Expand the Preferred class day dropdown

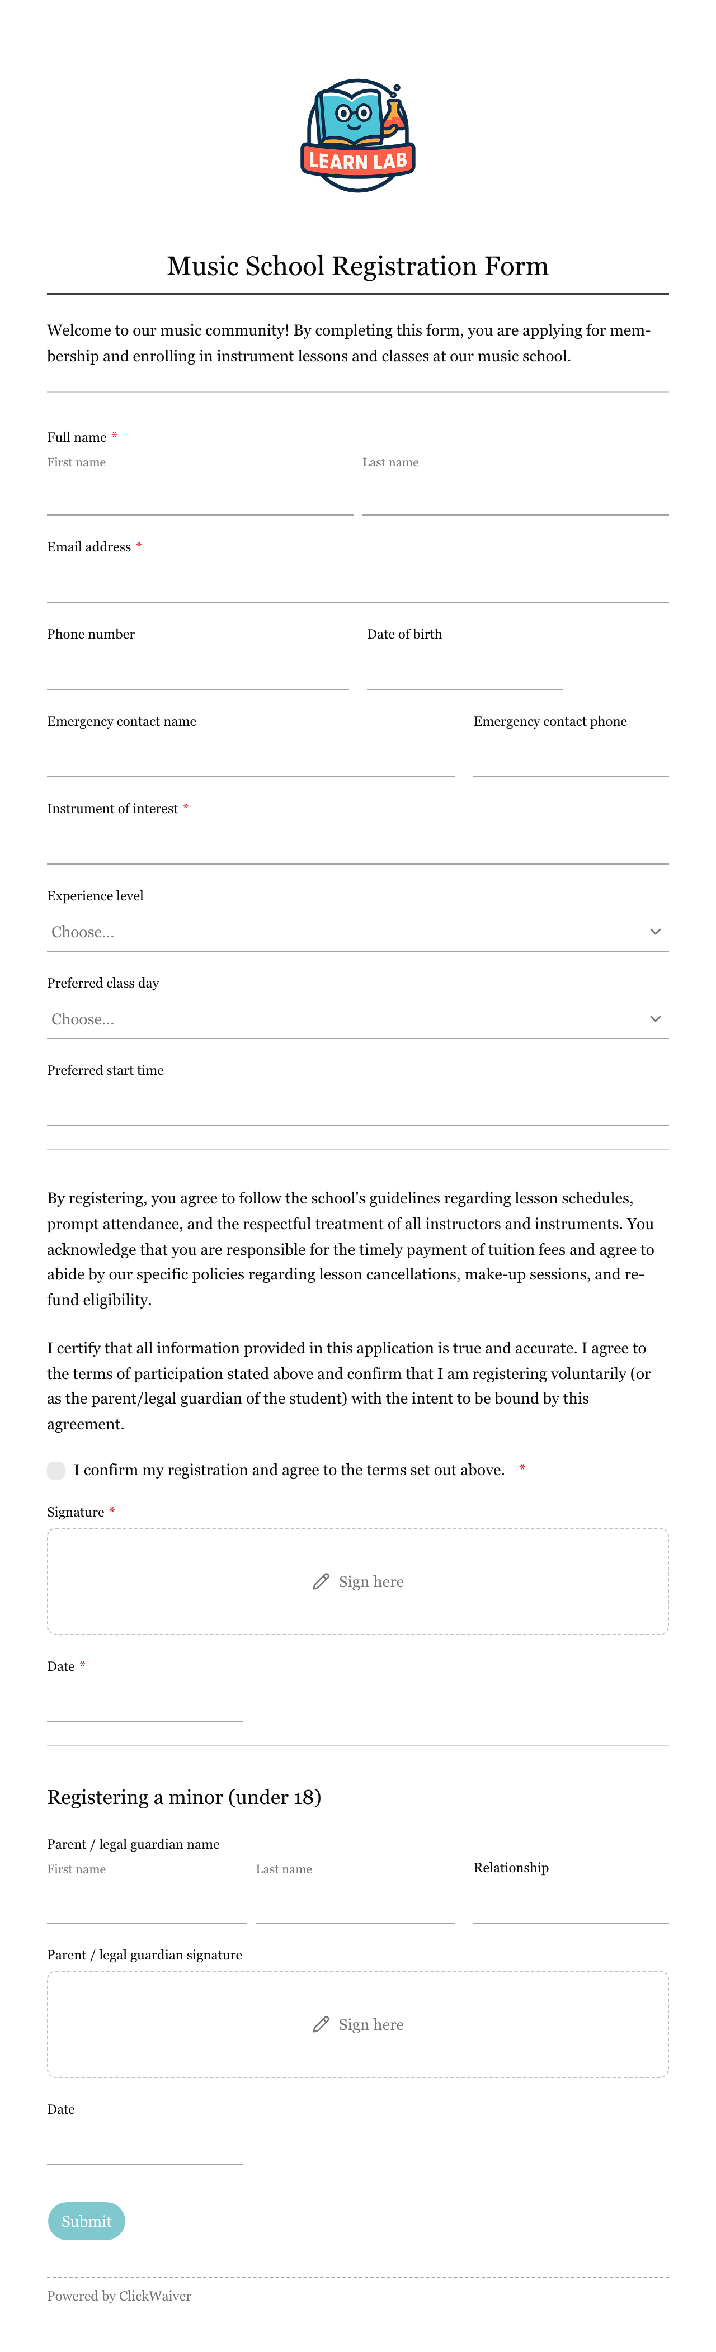pyautogui.click(x=358, y=1019)
